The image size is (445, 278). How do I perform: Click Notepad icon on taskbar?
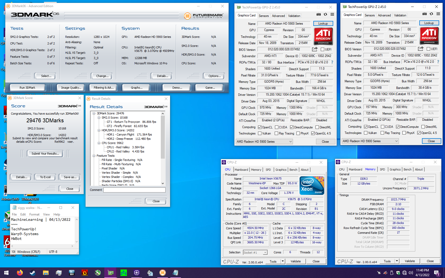[x=176, y=273]
